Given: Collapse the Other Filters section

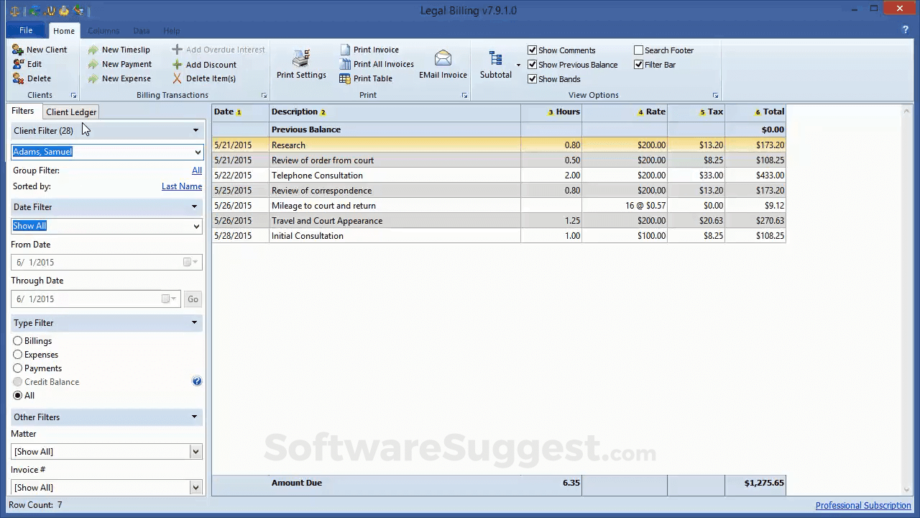Looking at the screenshot, I should 194,417.
